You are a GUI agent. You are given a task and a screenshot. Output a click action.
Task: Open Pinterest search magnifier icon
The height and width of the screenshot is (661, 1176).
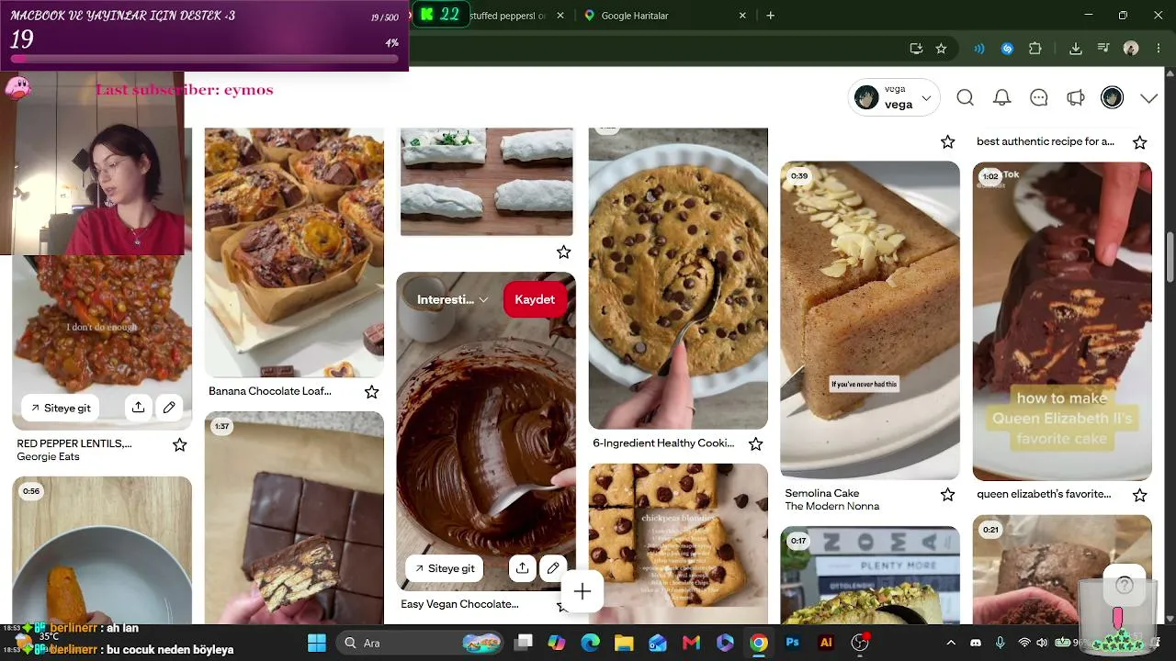965,97
